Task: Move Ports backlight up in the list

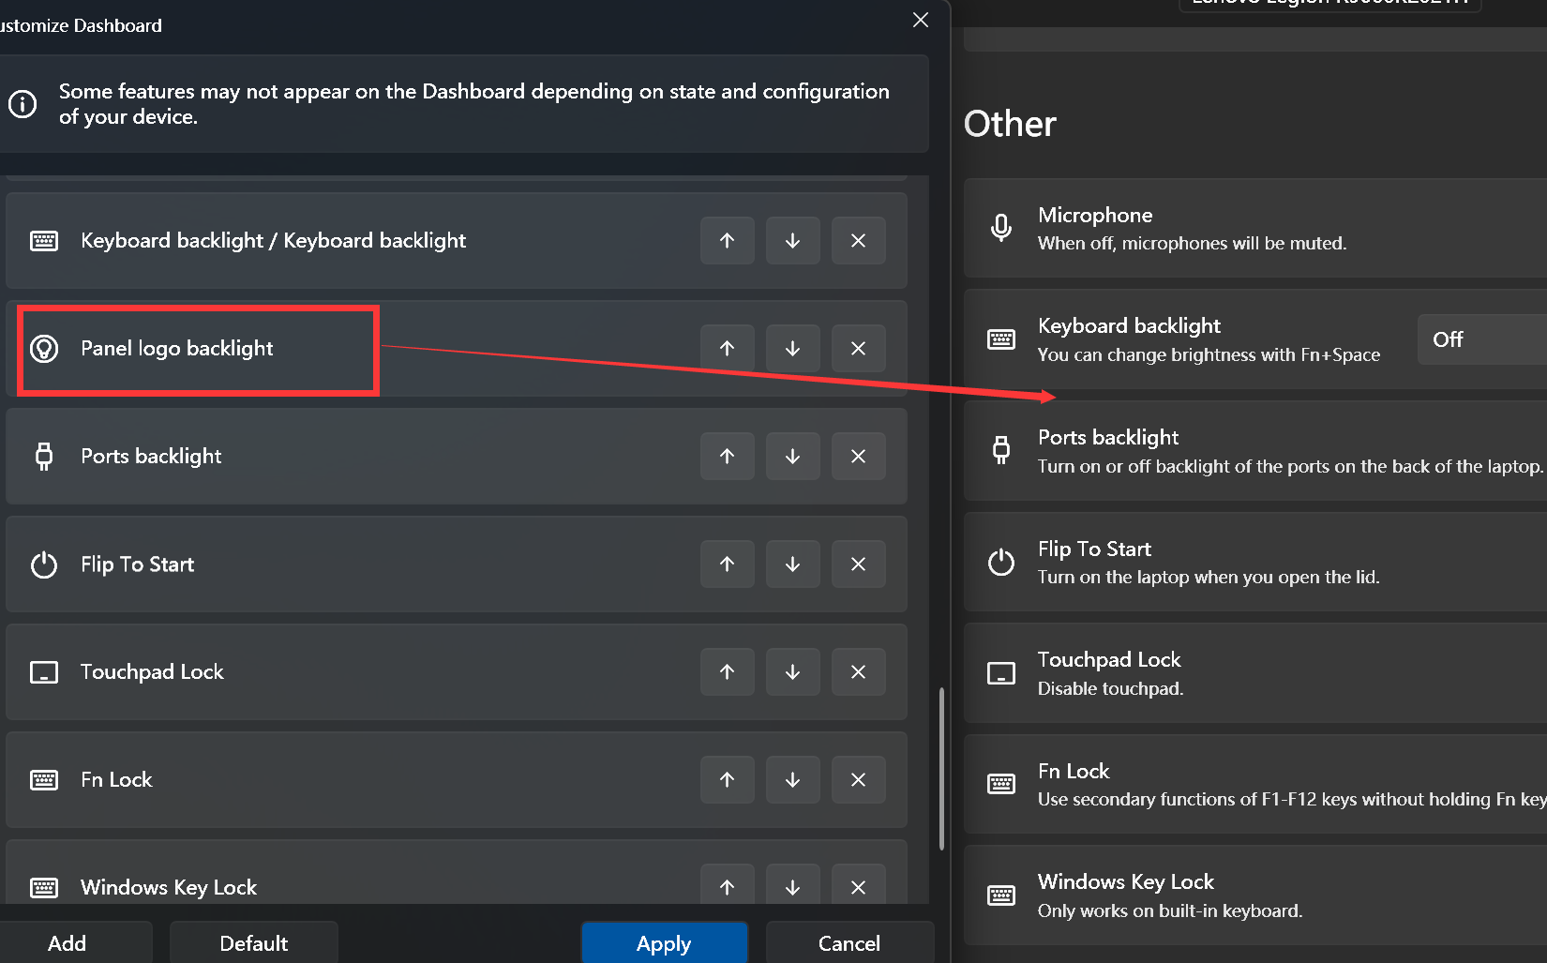Action: (x=727, y=456)
